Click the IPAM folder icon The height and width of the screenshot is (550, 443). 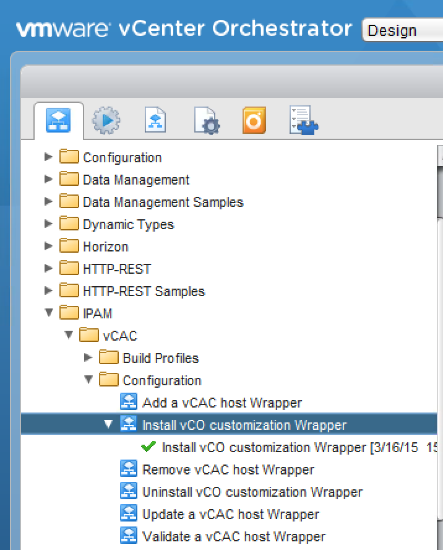(x=69, y=313)
